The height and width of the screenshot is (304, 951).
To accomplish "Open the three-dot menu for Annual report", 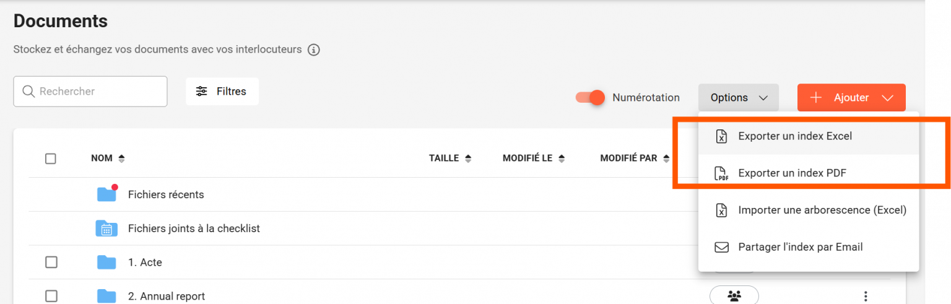I will click(x=866, y=296).
